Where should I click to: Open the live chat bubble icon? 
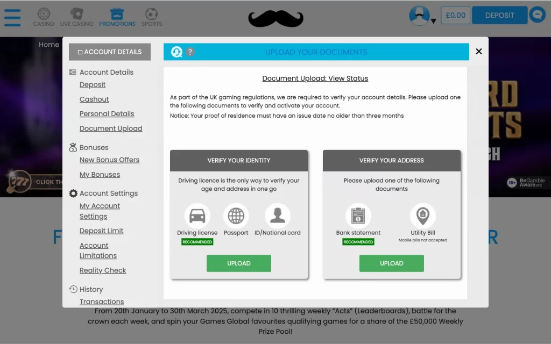[x=537, y=15]
